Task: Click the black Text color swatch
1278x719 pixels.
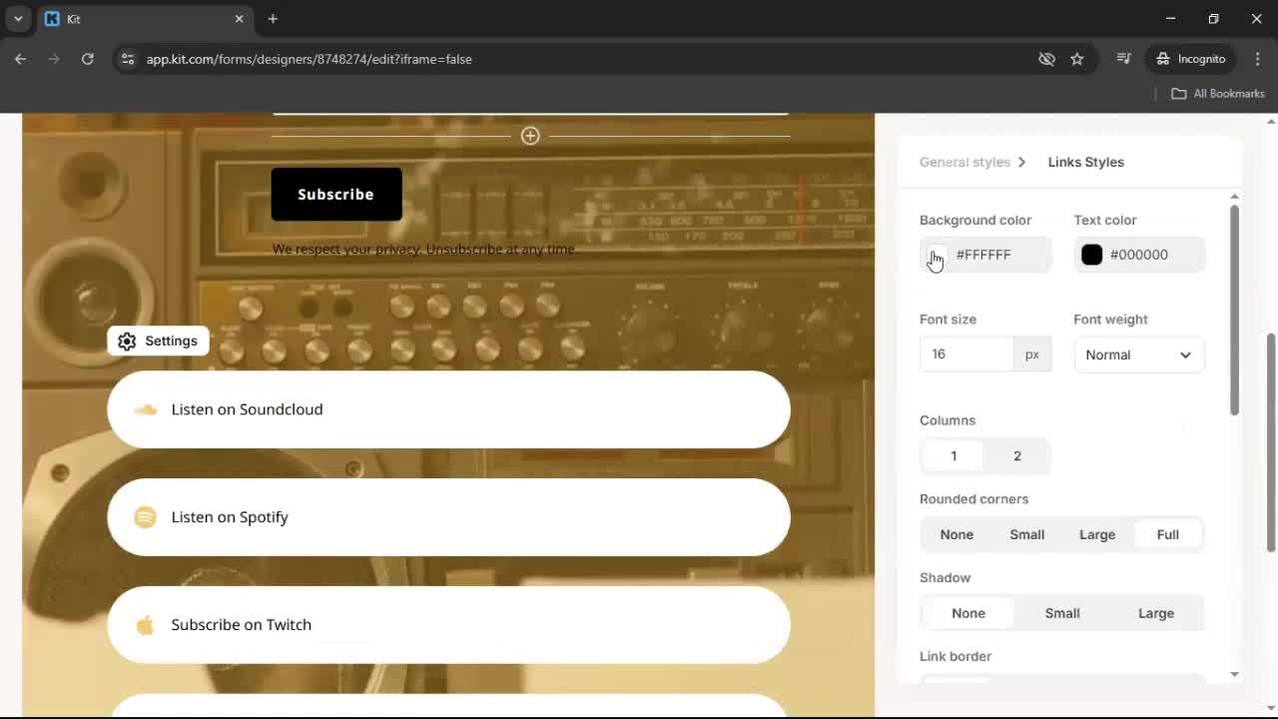Action: click(1091, 255)
